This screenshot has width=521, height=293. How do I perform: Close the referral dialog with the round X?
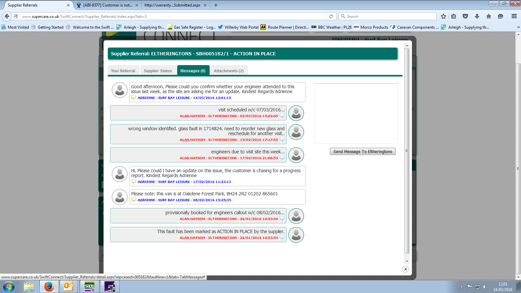405,269
